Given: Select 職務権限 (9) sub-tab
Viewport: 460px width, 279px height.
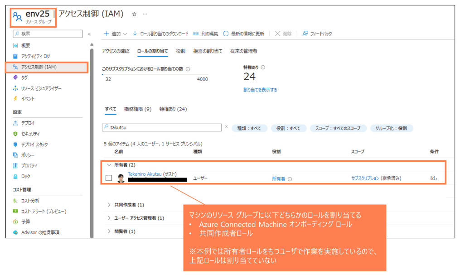Looking at the screenshot, I should point(138,109).
